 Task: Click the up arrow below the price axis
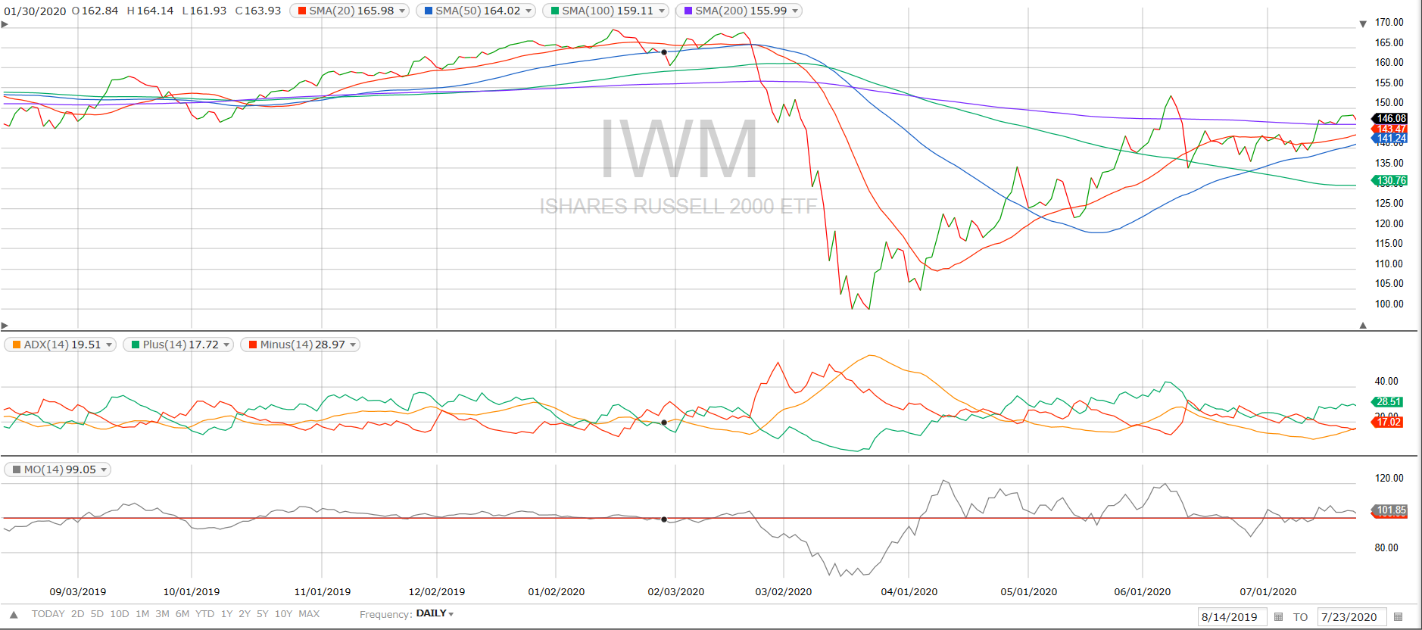pos(1363,326)
